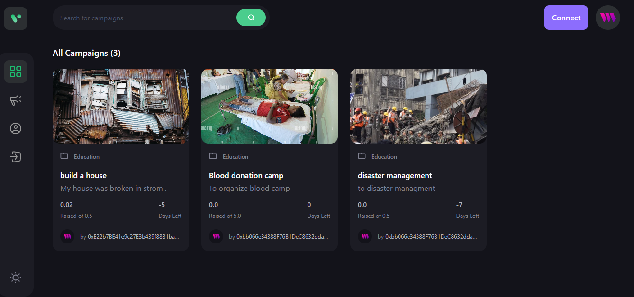Screen dimensions: 634x297
Task: Log out via the exit arrow icon
Action: pyautogui.click(x=16, y=156)
